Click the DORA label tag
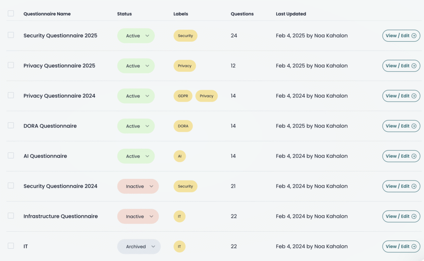 tap(183, 126)
